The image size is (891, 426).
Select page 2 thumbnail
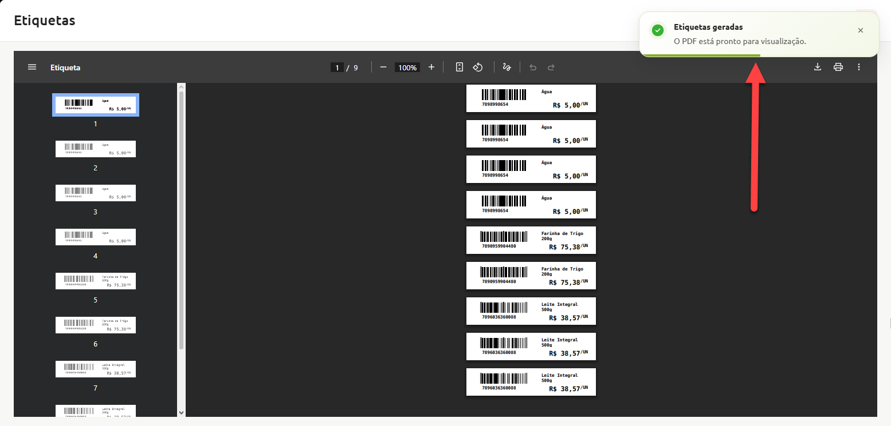point(96,149)
